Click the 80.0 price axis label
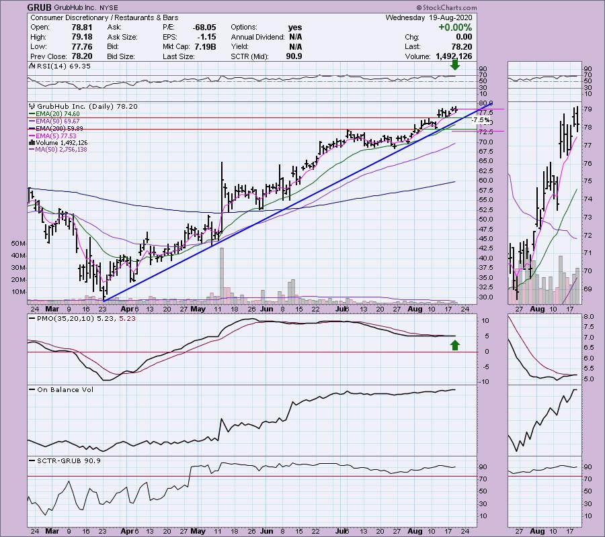 coord(487,103)
